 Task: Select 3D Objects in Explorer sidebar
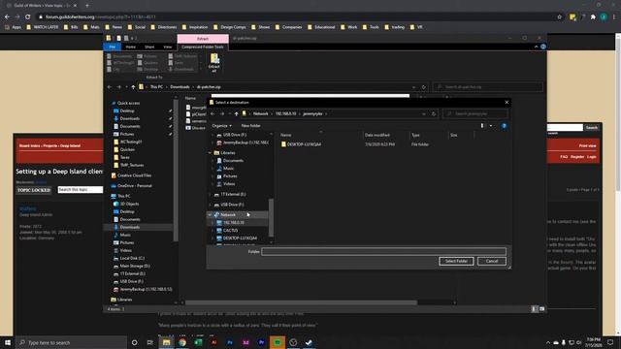[x=129, y=204]
